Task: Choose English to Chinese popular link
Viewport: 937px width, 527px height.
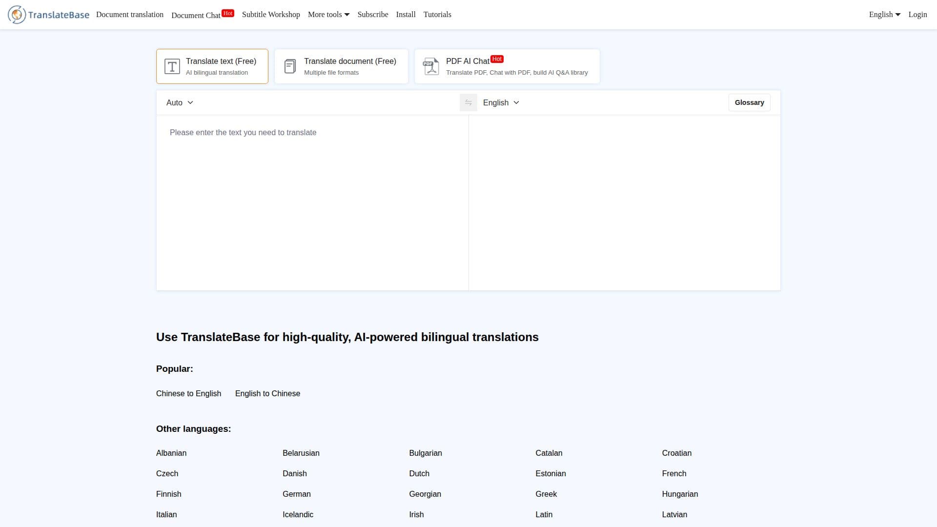Action: click(267, 394)
